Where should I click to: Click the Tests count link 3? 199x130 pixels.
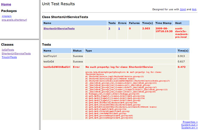pos(109,29)
